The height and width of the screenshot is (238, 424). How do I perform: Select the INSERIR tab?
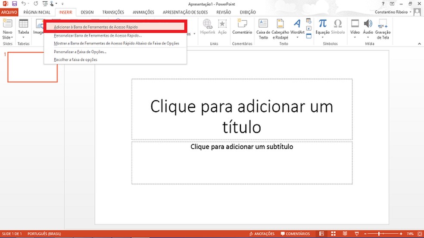(x=65, y=12)
